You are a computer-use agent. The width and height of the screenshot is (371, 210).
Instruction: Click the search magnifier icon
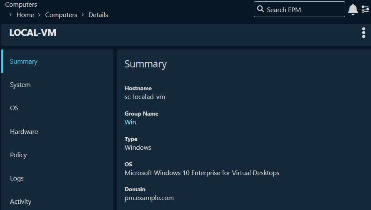(x=260, y=9)
